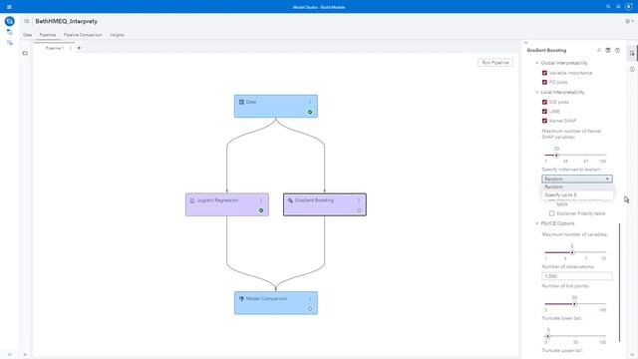Open the main hamburger menu in the blue header
Image resolution: width=638 pixels, height=359 pixels.
click(9, 7)
